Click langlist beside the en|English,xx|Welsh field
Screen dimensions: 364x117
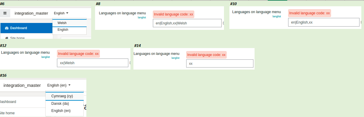click(x=142, y=18)
